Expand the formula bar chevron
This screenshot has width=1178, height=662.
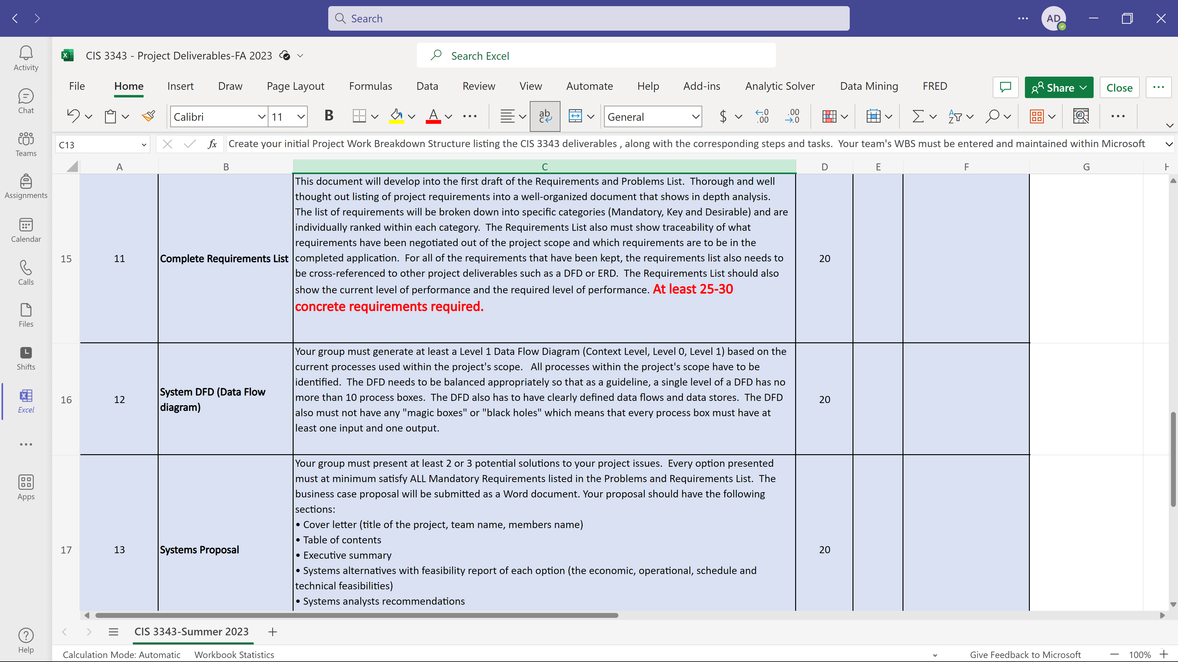click(x=1169, y=144)
